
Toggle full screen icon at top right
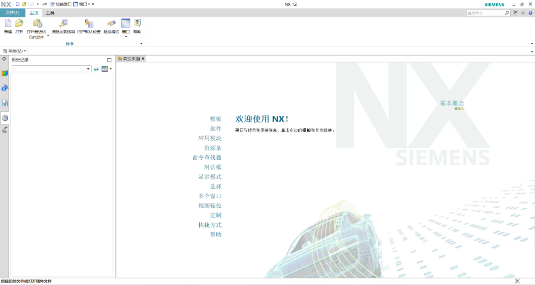[x=516, y=13]
